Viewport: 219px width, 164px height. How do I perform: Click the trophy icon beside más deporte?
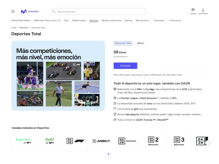pos(115,114)
